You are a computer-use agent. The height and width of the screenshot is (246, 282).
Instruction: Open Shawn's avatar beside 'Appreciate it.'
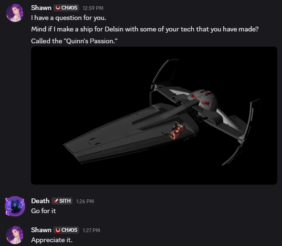[x=15, y=235]
